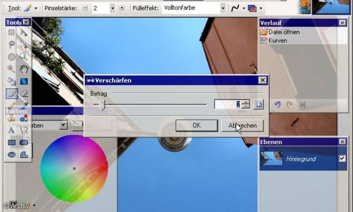
Task: Select the Freeform Shape tool
Action: [24, 154]
